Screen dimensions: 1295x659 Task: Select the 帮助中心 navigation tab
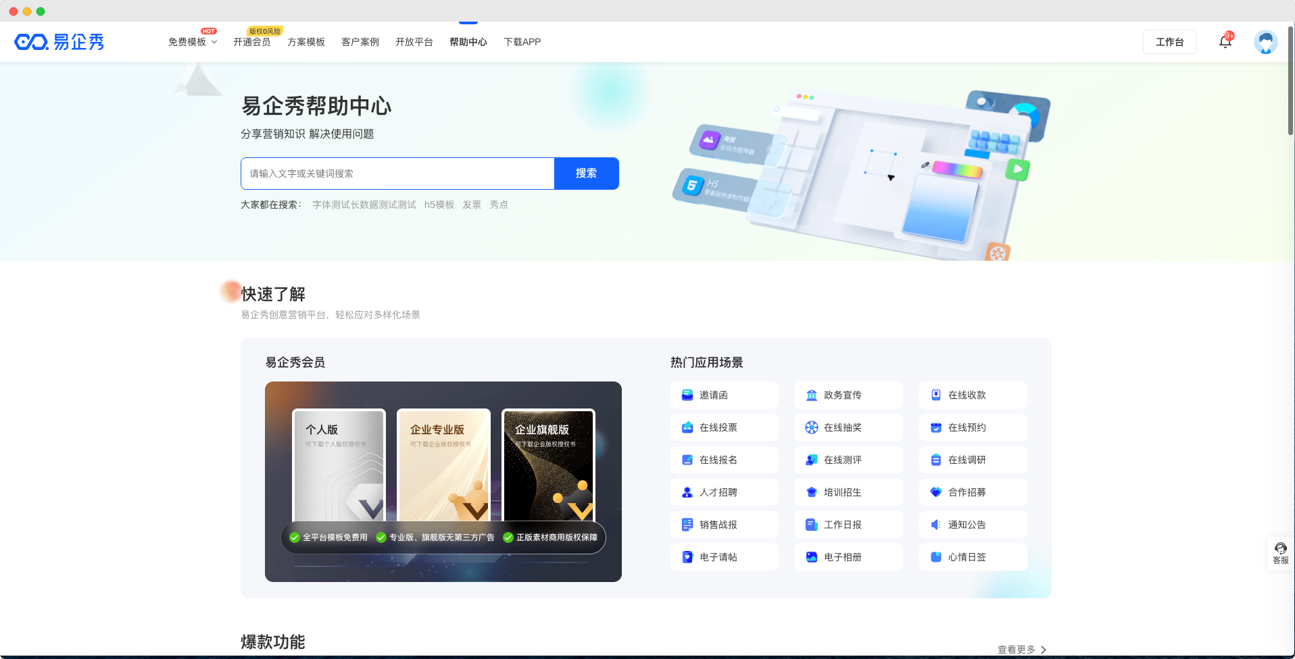point(468,42)
